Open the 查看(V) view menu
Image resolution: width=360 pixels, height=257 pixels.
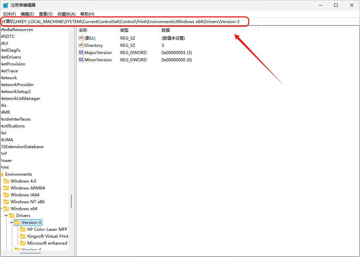coord(45,14)
